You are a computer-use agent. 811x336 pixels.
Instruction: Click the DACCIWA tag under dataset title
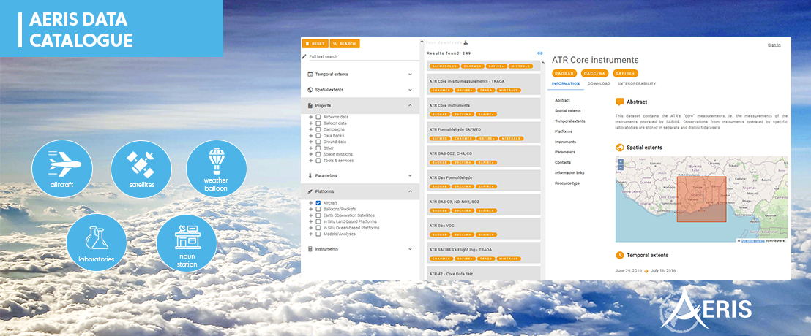click(x=594, y=73)
